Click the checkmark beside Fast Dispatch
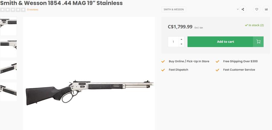The image size is (272, 130). 163,70
